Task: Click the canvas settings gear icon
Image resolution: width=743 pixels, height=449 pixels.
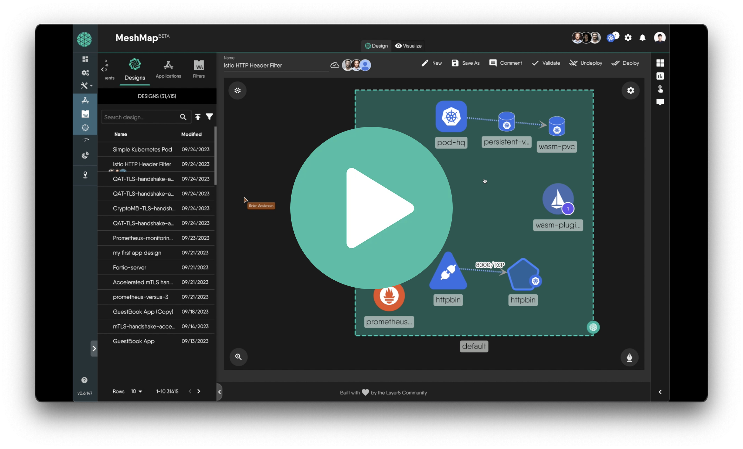Action: pos(630,90)
